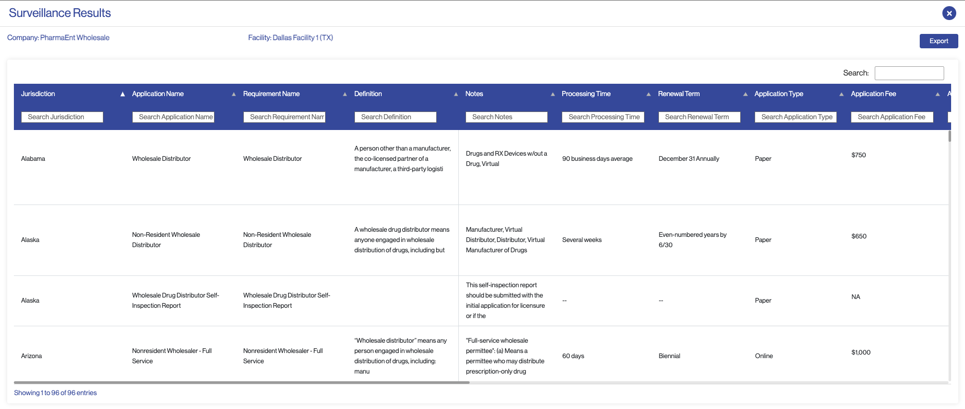Focus the Search Jurisdiction filter box

click(62, 117)
